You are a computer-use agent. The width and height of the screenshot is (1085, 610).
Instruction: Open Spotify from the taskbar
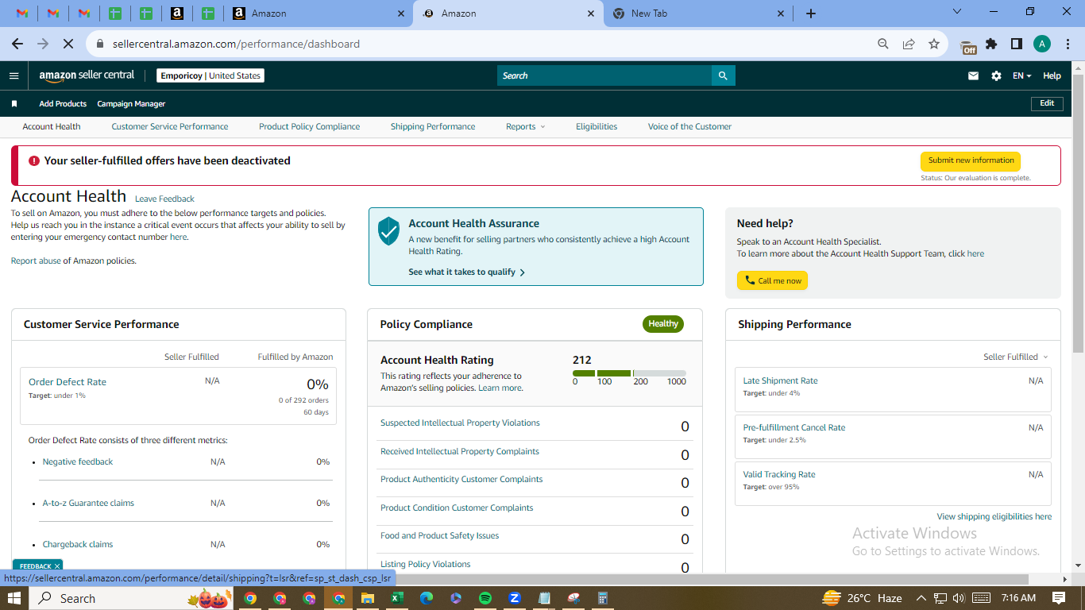(485, 598)
